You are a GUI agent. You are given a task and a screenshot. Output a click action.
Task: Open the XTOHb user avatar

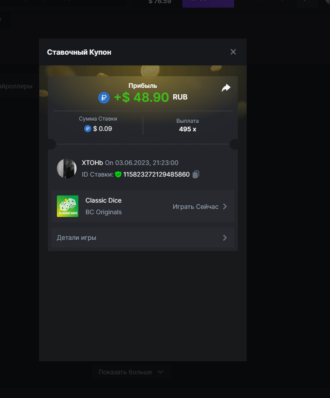[x=67, y=169]
